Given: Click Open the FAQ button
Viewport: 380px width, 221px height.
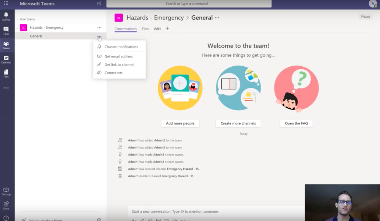Looking at the screenshot, I should tap(296, 123).
